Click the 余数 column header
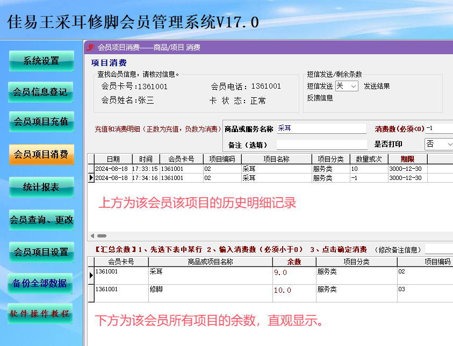 [x=294, y=262]
